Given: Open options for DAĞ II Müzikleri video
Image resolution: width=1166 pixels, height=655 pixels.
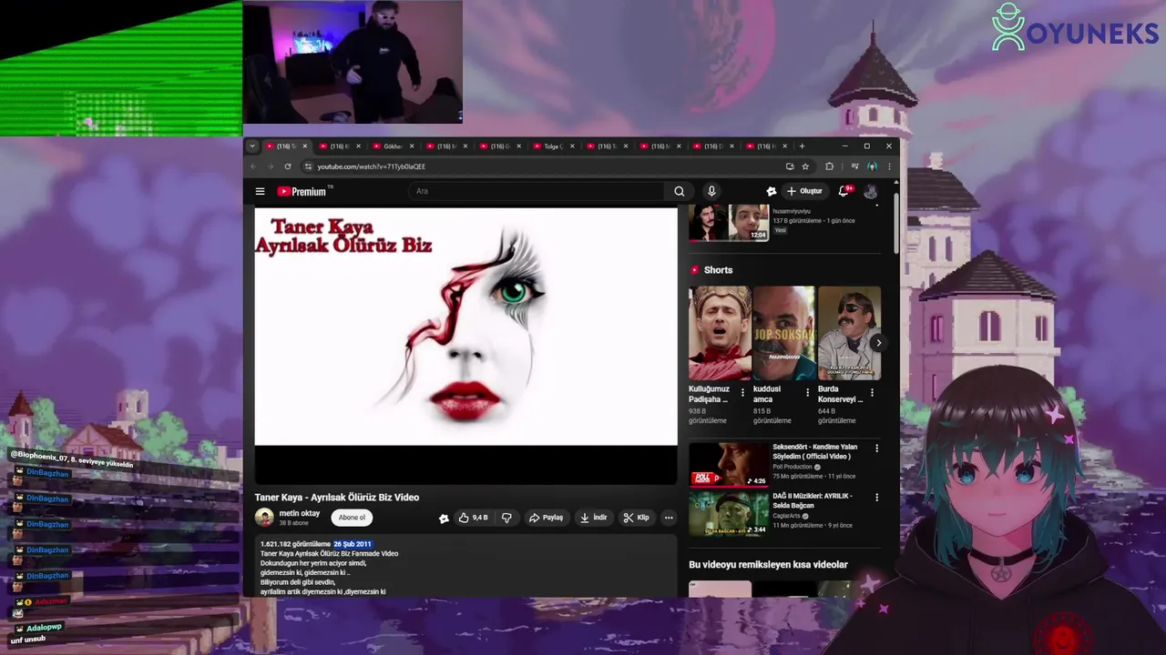Looking at the screenshot, I should click(877, 498).
